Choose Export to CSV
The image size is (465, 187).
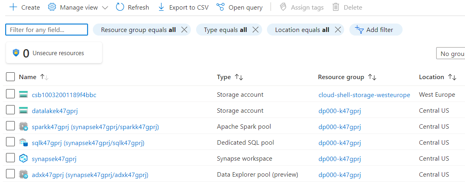click(183, 7)
